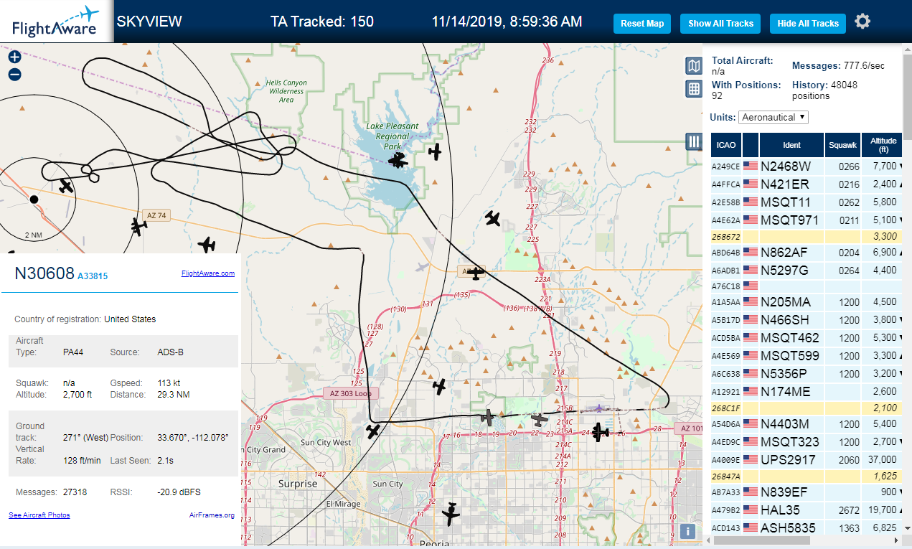This screenshot has width=912, height=549.
Task: Click the table horizontal scrollbar right arrow
Action: pos(896,540)
